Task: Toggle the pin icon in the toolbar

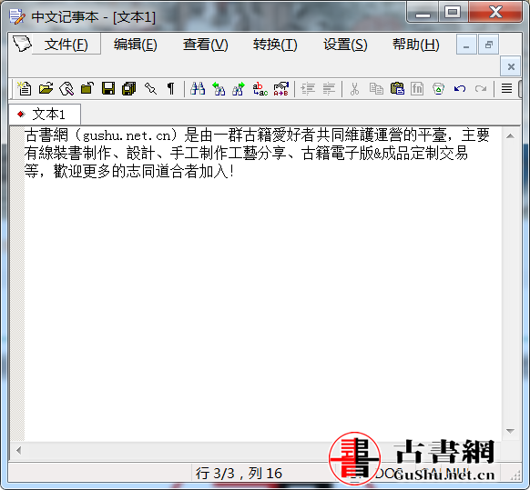Action: tap(150, 89)
